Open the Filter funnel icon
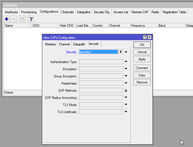The image size is (193, 147). tap(31, 19)
